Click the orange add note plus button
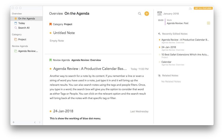 (147, 14)
